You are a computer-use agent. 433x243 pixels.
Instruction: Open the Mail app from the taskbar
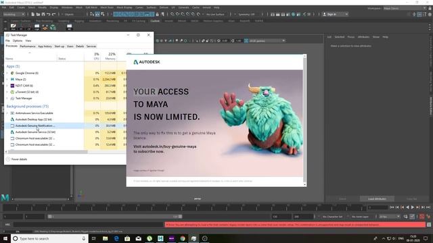(x=138, y=238)
